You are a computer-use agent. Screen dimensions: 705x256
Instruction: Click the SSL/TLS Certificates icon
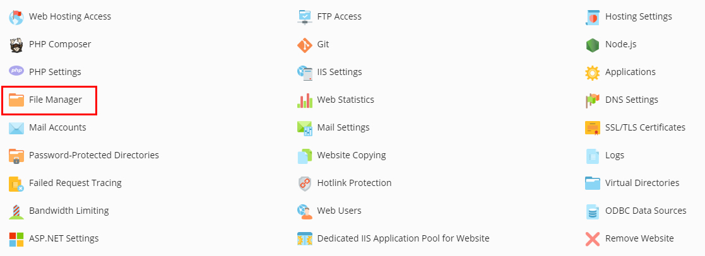(593, 128)
